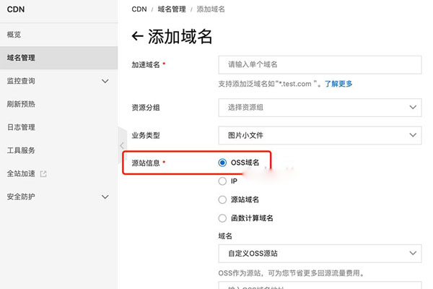Click the 源站信息 field label

point(146,163)
